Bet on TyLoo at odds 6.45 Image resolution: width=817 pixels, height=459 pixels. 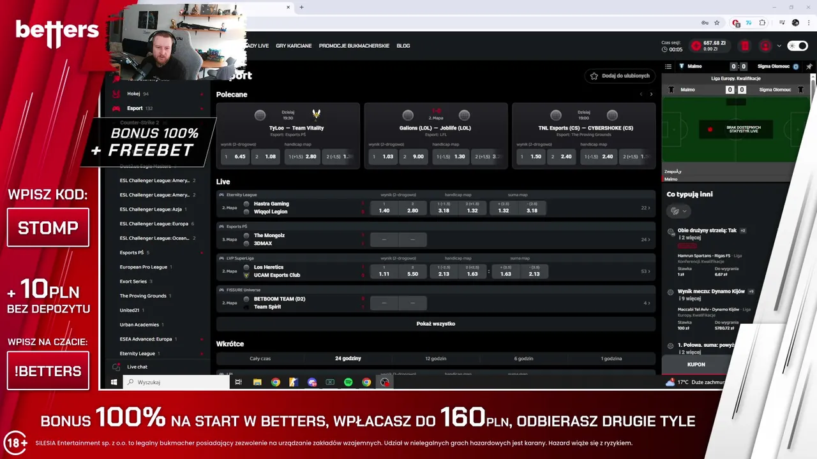(235, 156)
